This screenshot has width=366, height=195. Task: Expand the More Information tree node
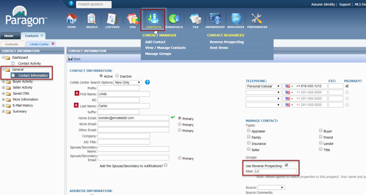3,100
